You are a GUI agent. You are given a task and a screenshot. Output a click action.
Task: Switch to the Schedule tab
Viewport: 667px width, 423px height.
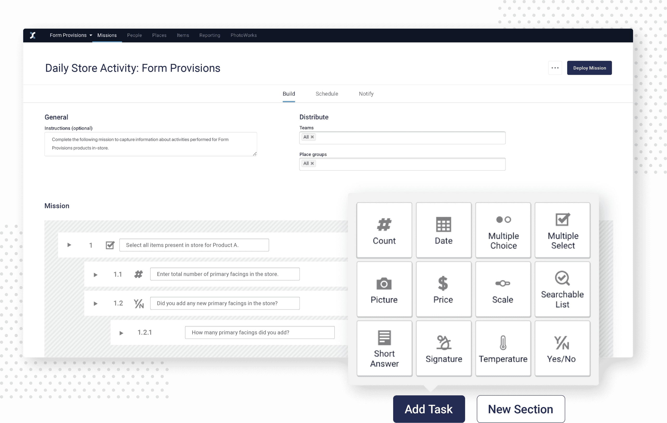coord(326,93)
